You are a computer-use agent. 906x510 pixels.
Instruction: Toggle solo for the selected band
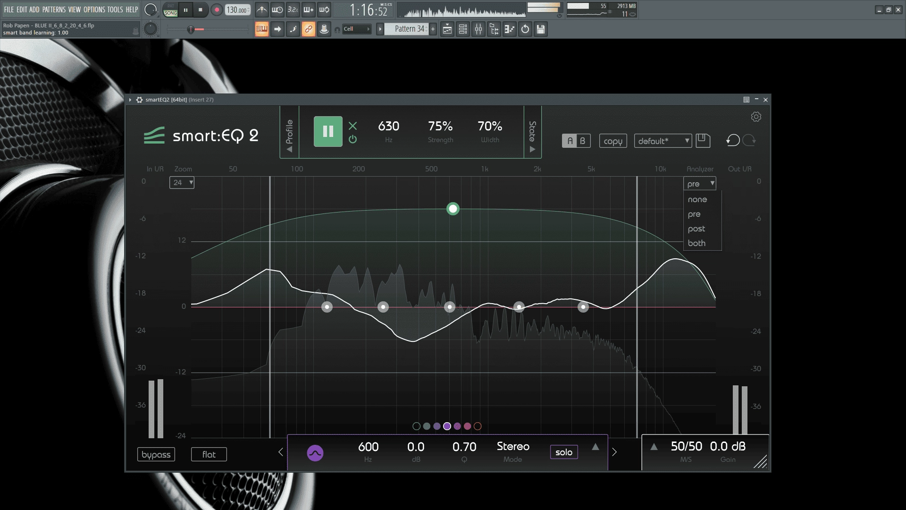coord(563,452)
